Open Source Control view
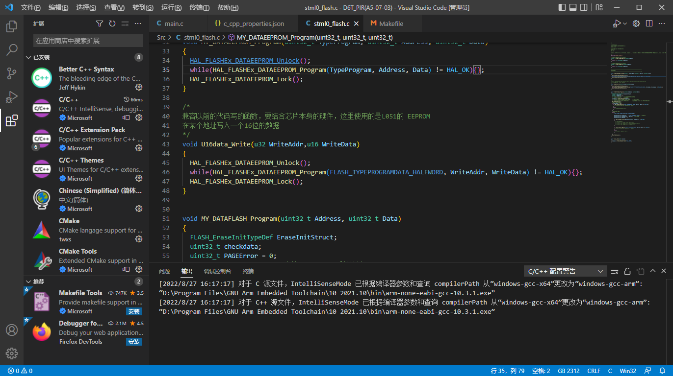Image resolution: width=673 pixels, height=376 pixels. point(12,73)
